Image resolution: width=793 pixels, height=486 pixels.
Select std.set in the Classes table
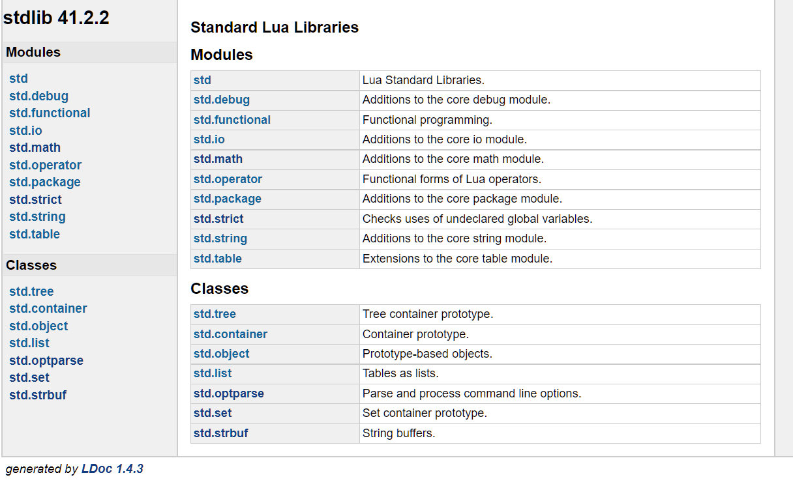point(213,413)
